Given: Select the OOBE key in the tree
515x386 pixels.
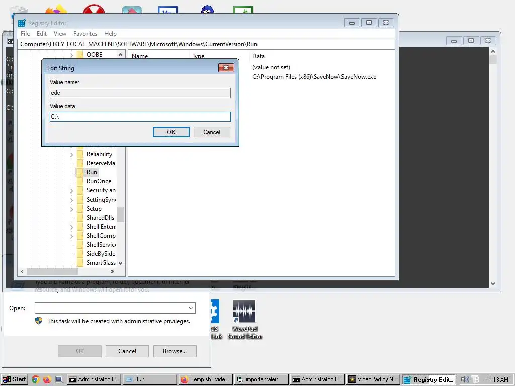Looking at the screenshot, I should click(x=94, y=55).
